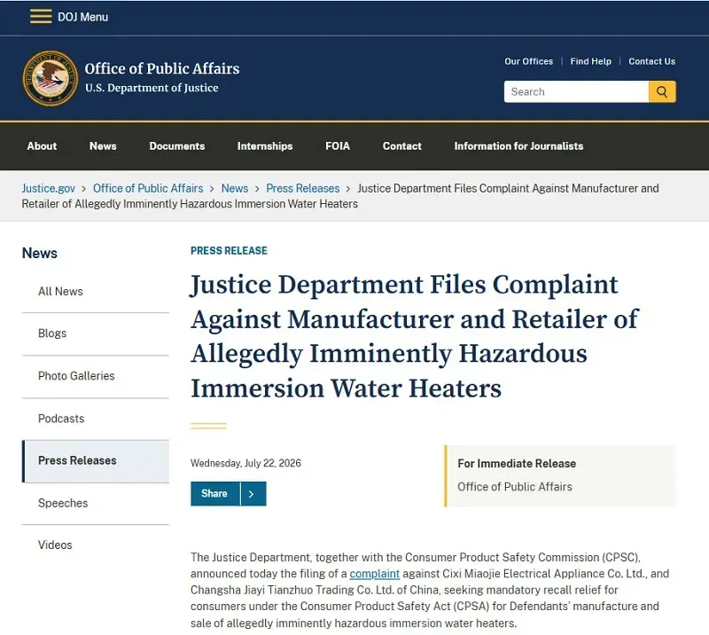
Task: Open the Find Help header link
Action: pos(590,61)
